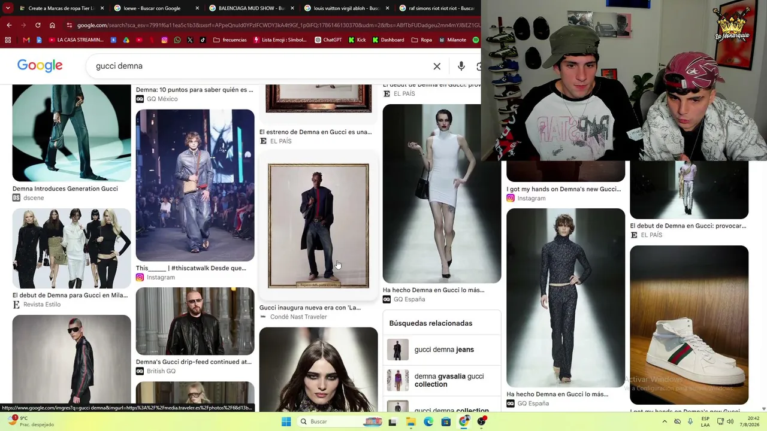Open the white dress model image
The height and width of the screenshot is (431, 767).
[442, 193]
